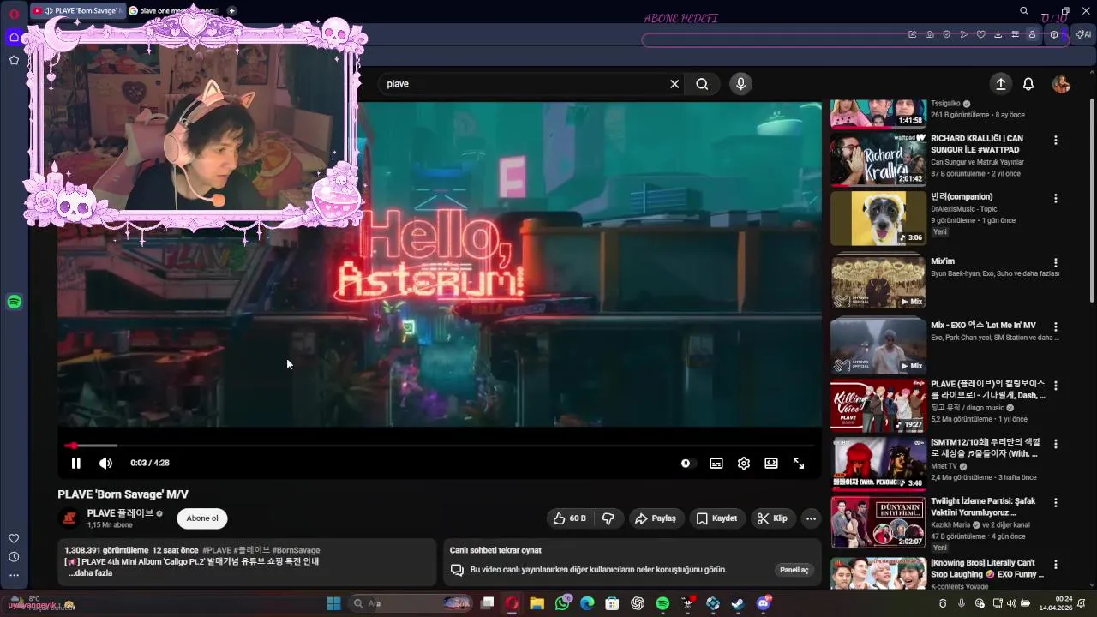Viewport: 1097px width, 617px height.
Task: Open the YouTube create/upload button
Action: click(1000, 84)
